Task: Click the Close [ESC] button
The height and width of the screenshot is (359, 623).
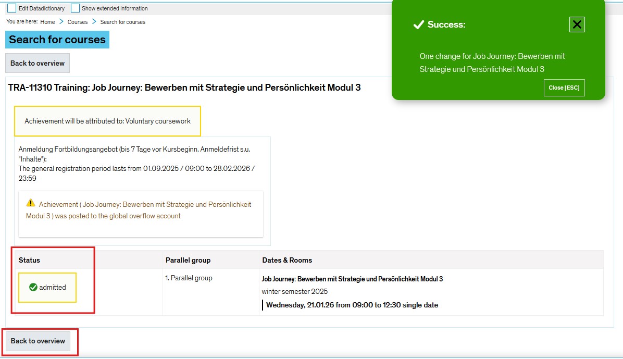Action: click(x=564, y=88)
